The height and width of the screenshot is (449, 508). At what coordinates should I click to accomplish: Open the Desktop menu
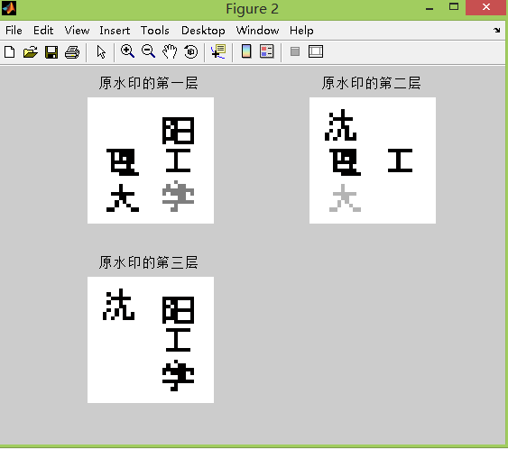click(x=203, y=31)
